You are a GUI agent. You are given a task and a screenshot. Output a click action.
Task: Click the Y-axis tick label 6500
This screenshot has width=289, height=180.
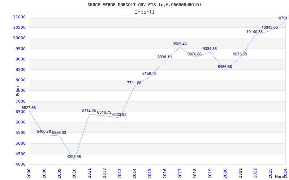tap(20, 112)
